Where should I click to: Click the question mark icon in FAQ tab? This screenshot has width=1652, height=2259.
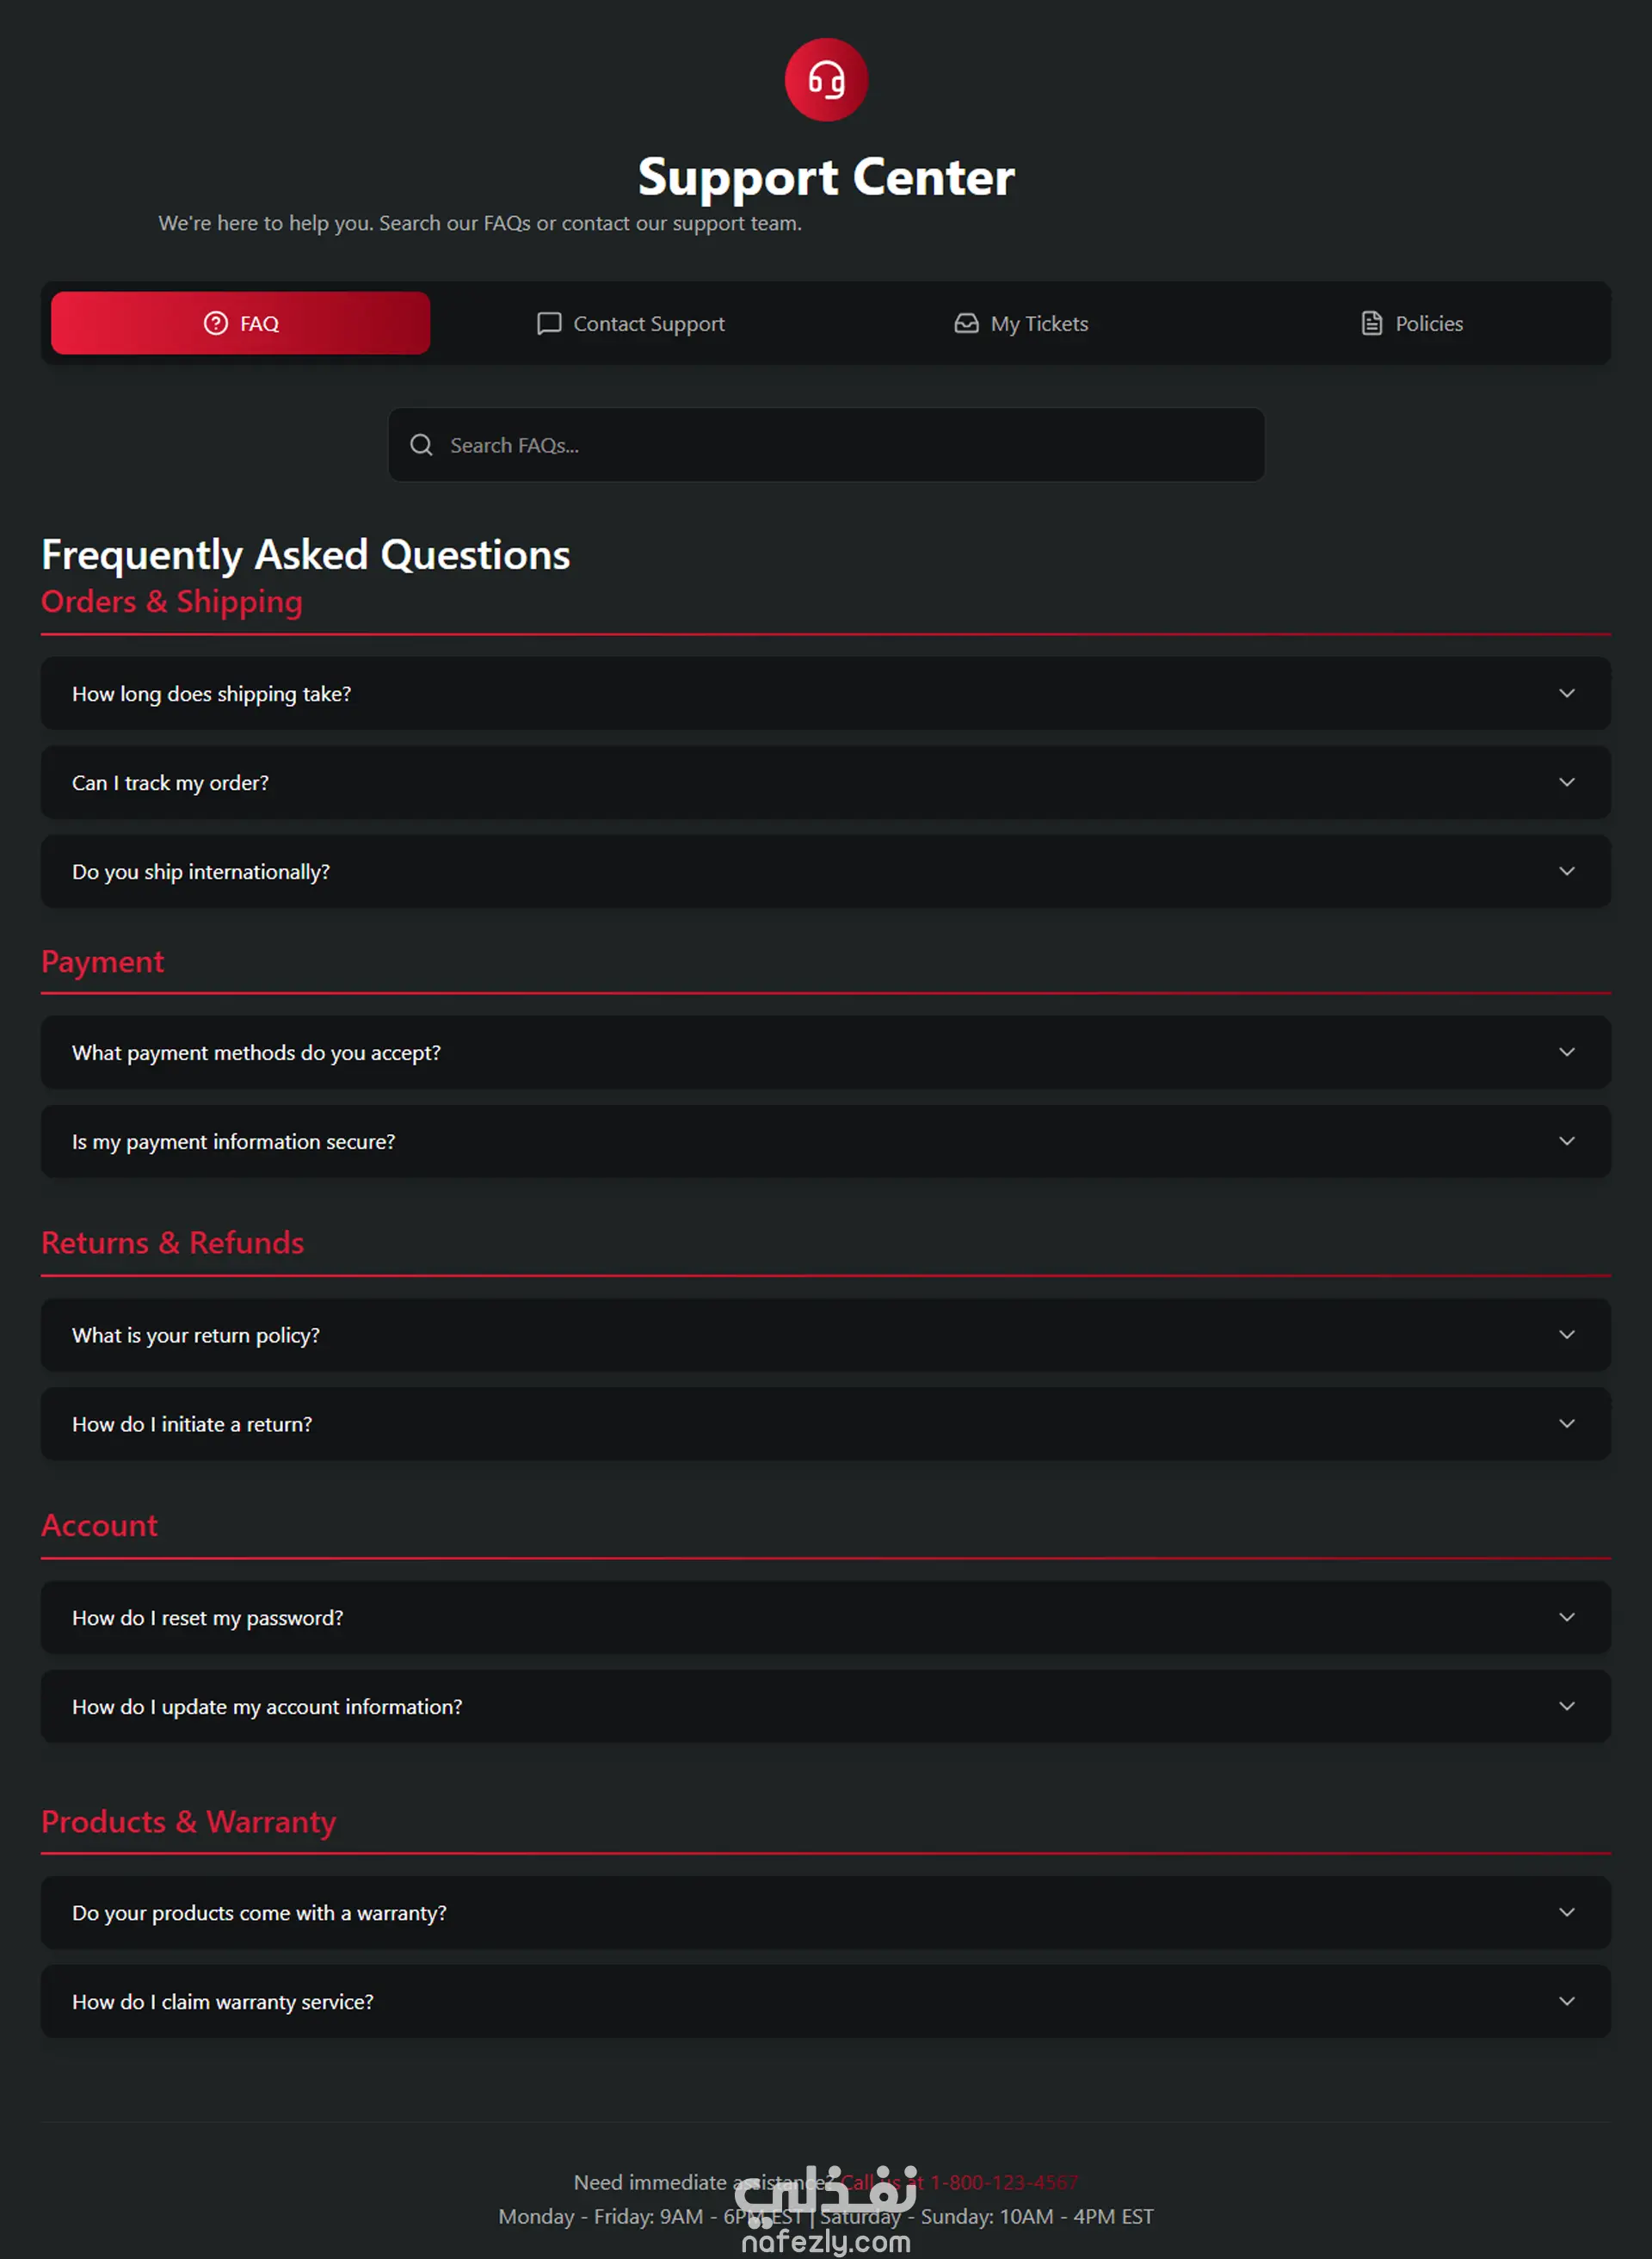point(216,323)
